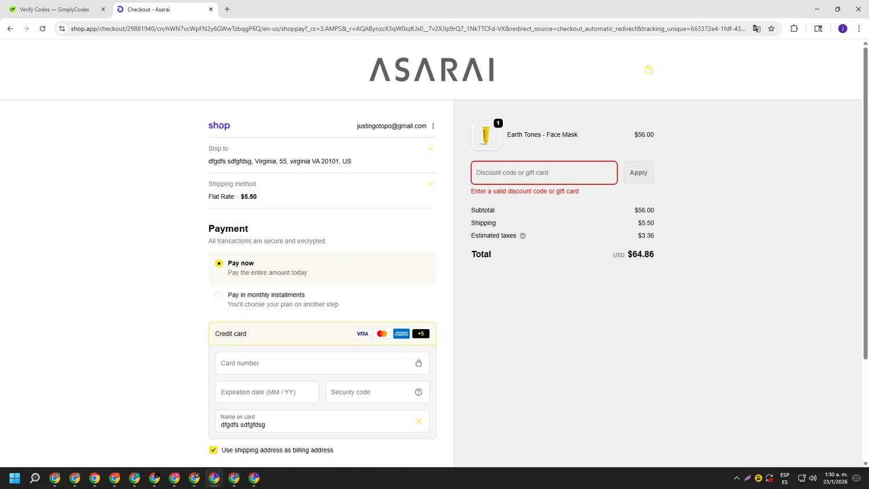The height and width of the screenshot is (489, 869).
Task: Click the Shop Pay logo
Action: click(x=219, y=126)
